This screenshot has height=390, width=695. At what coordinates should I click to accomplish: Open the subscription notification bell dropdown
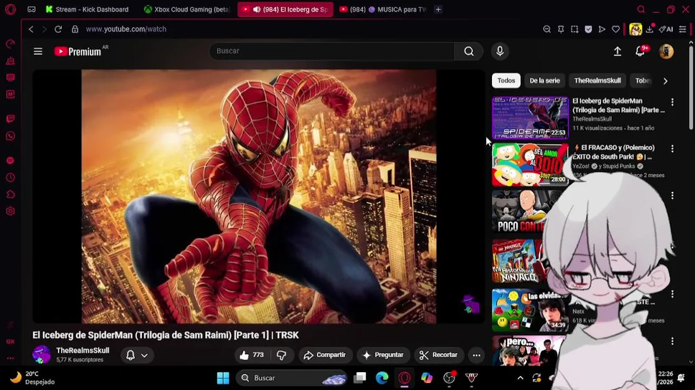coord(137,355)
